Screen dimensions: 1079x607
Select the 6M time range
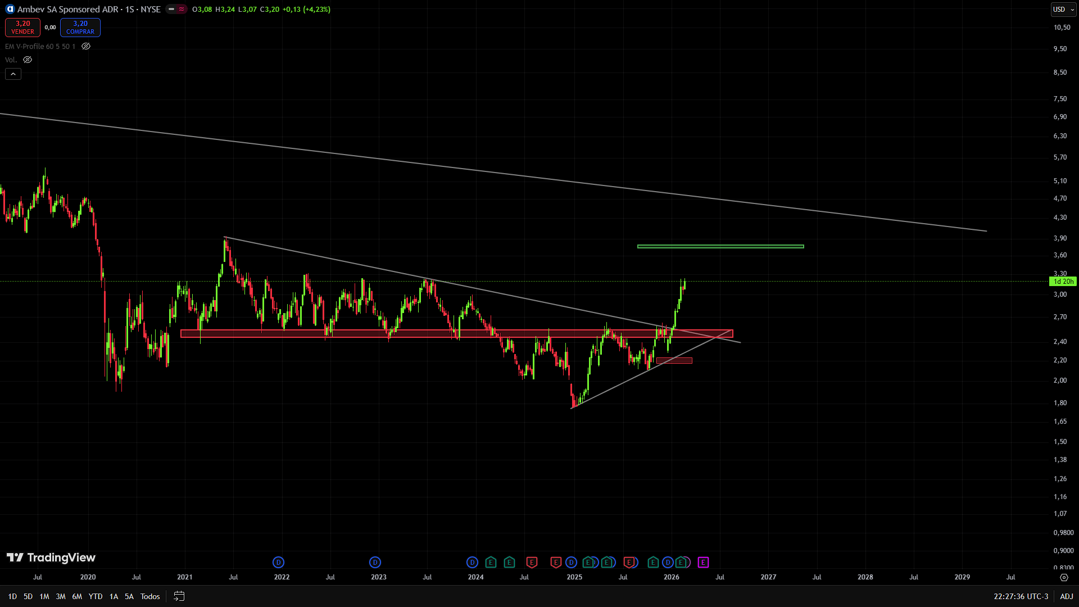tap(77, 596)
